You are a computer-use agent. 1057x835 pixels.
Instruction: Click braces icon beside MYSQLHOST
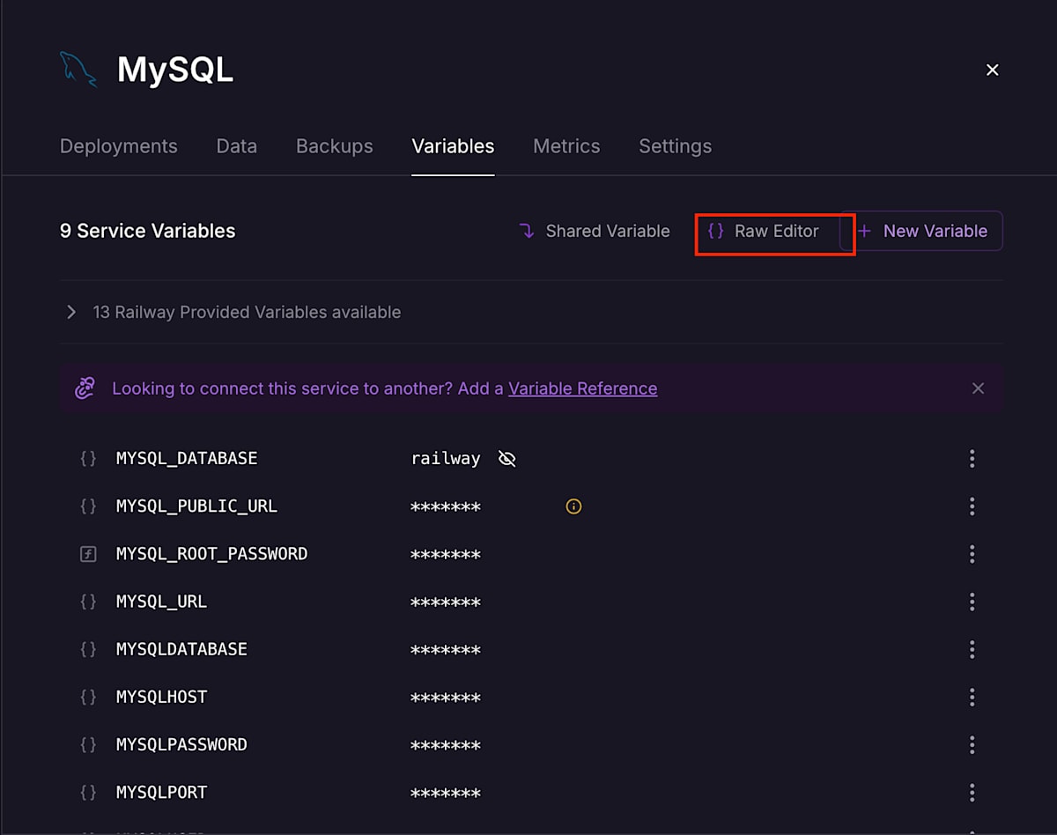(88, 697)
